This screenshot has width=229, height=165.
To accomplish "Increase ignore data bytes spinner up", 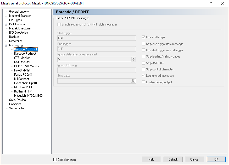I will point(133,58).
